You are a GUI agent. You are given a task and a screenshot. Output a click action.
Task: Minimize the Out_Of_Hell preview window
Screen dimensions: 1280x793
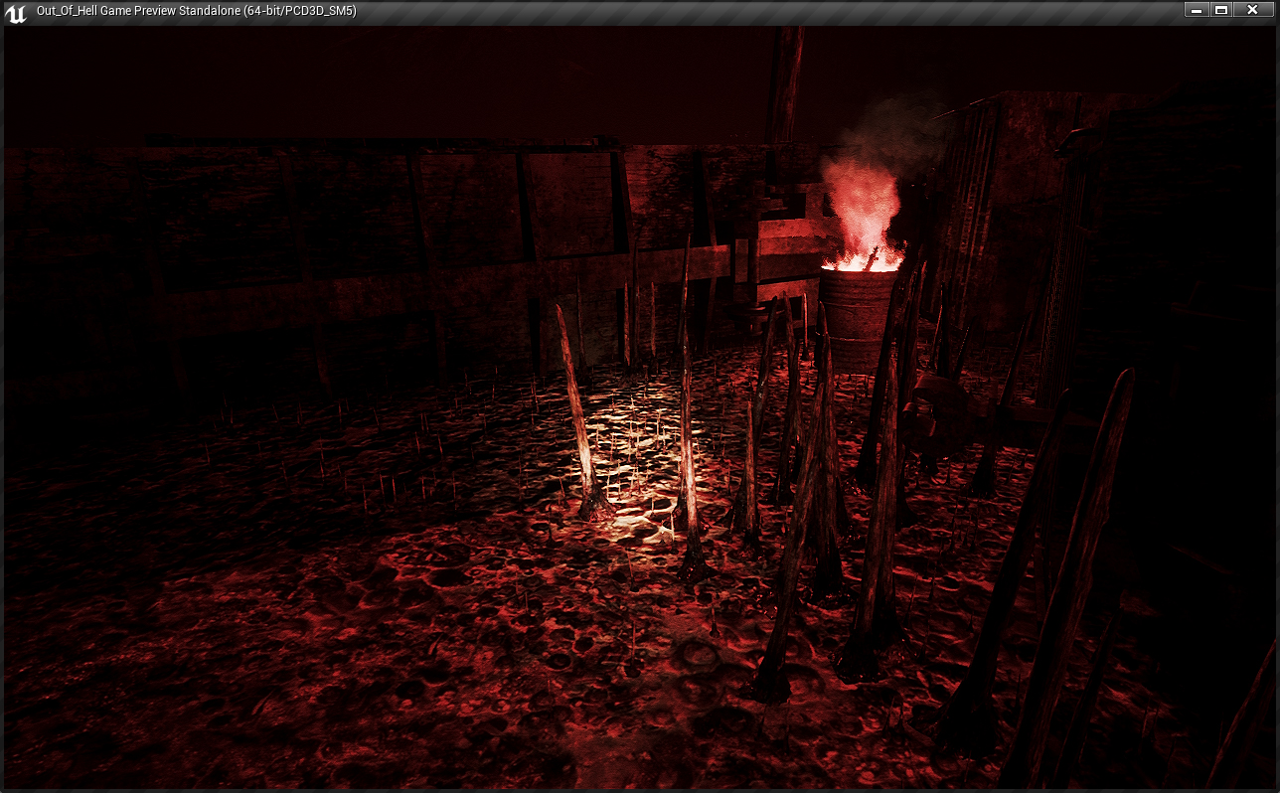[x=1197, y=10]
